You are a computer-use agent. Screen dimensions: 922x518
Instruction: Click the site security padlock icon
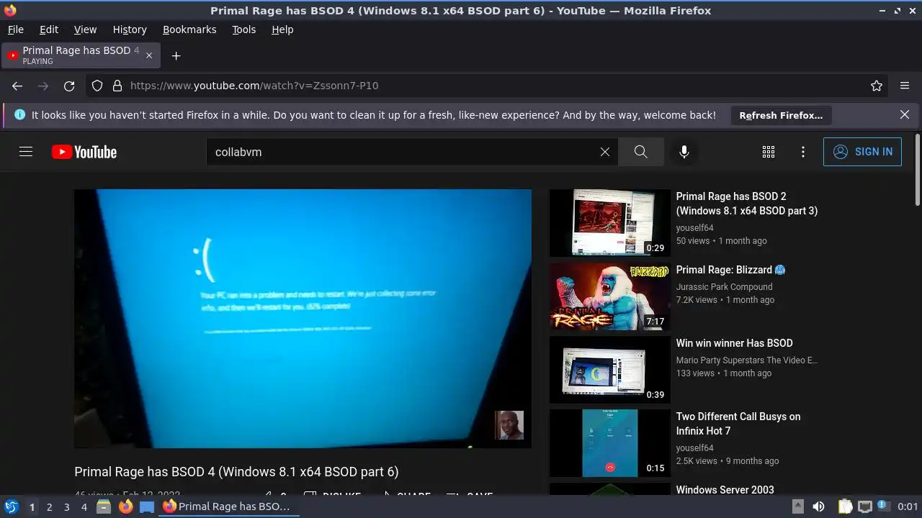click(117, 86)
